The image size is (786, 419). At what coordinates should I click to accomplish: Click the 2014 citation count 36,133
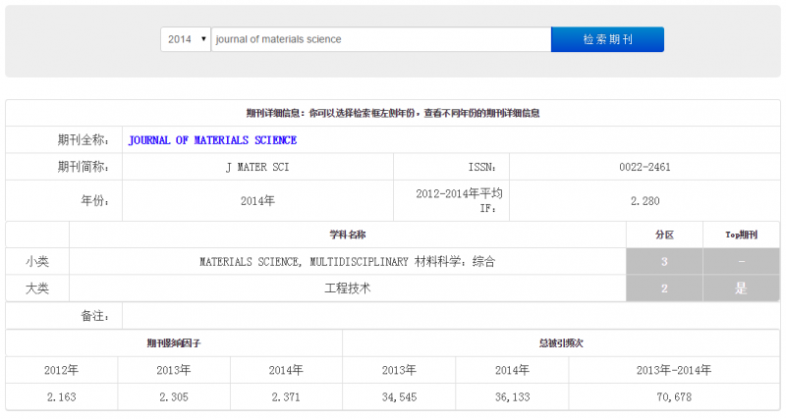[x=512, y=397]
